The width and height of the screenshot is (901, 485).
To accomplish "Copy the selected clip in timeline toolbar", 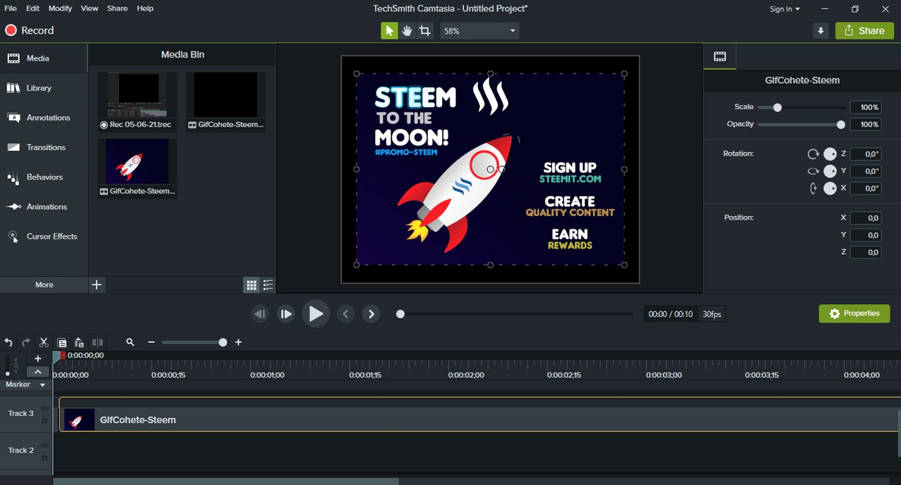I will point(62,342).
